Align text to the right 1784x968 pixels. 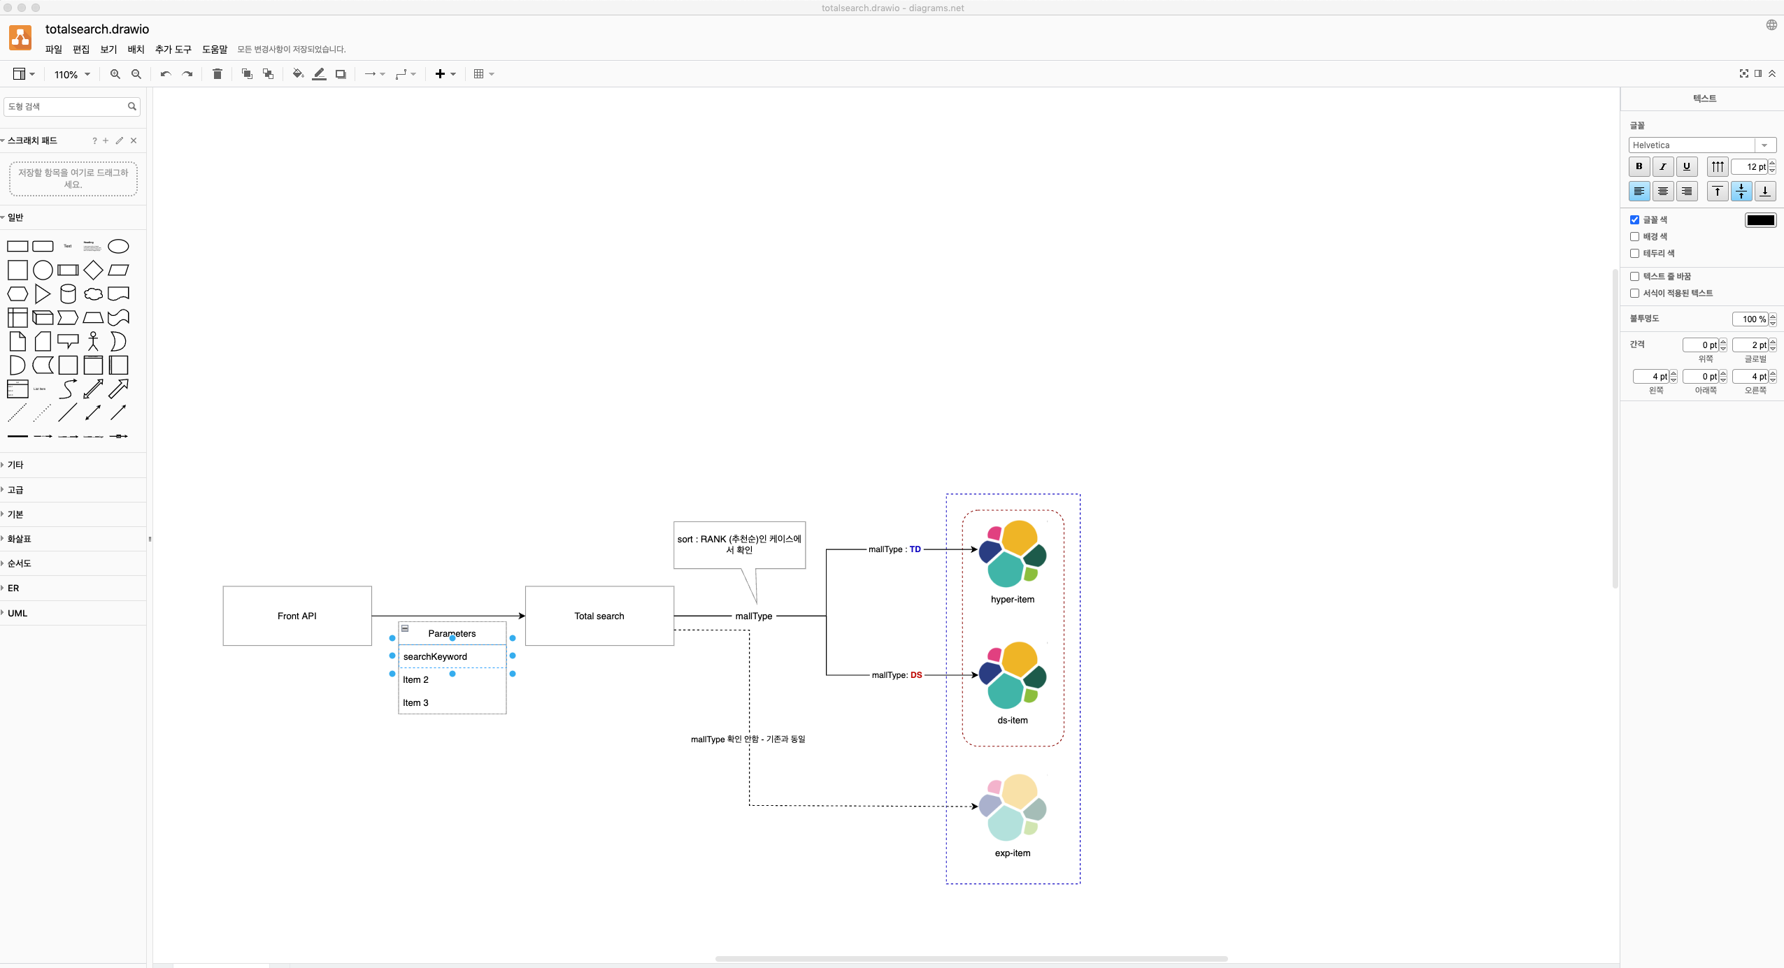tap(1687, 191)
